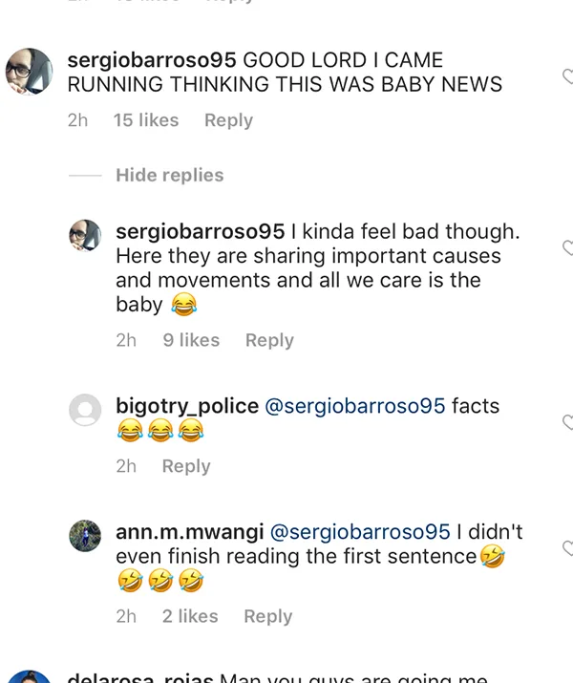573x683 pixels.
Task: Tap ann.m.mwangi's profile picture
Action: tap(85, 536)
